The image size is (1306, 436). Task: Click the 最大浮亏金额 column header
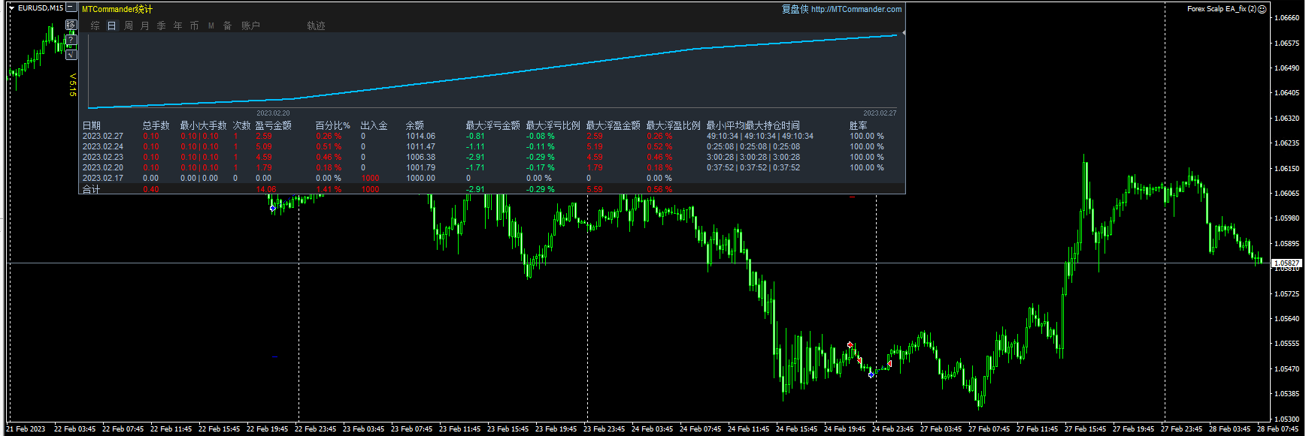click(493, 125)
